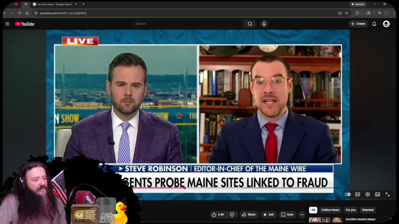Toggle closed captions (CC) in the player

[x=358, y=194]
